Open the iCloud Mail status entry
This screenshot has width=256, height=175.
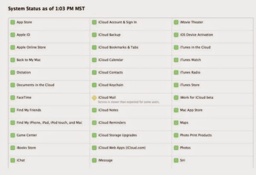click(x=107, y=97)
